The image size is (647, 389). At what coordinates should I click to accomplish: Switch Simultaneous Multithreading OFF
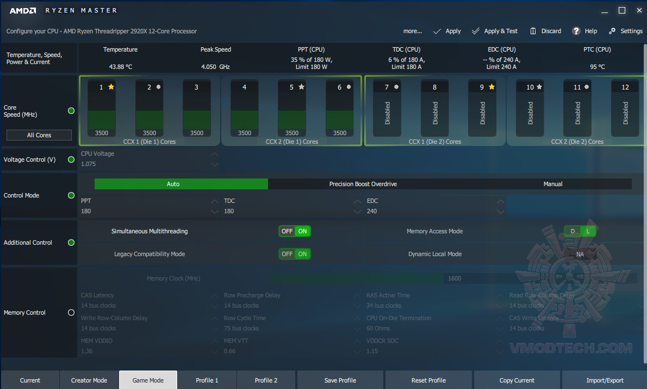[x=287, y=231]
